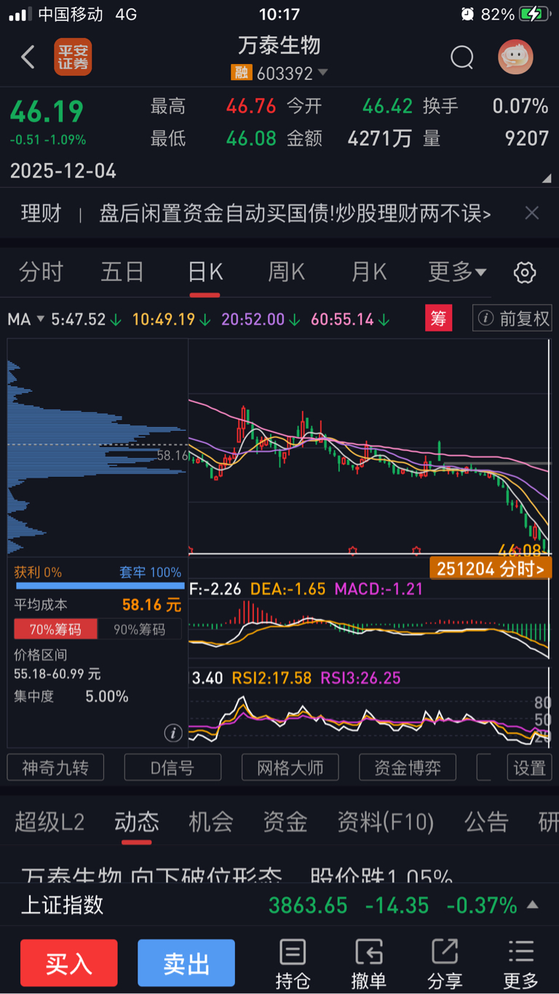Open the 更多 chart period dropdown

[x=457, y=272]
